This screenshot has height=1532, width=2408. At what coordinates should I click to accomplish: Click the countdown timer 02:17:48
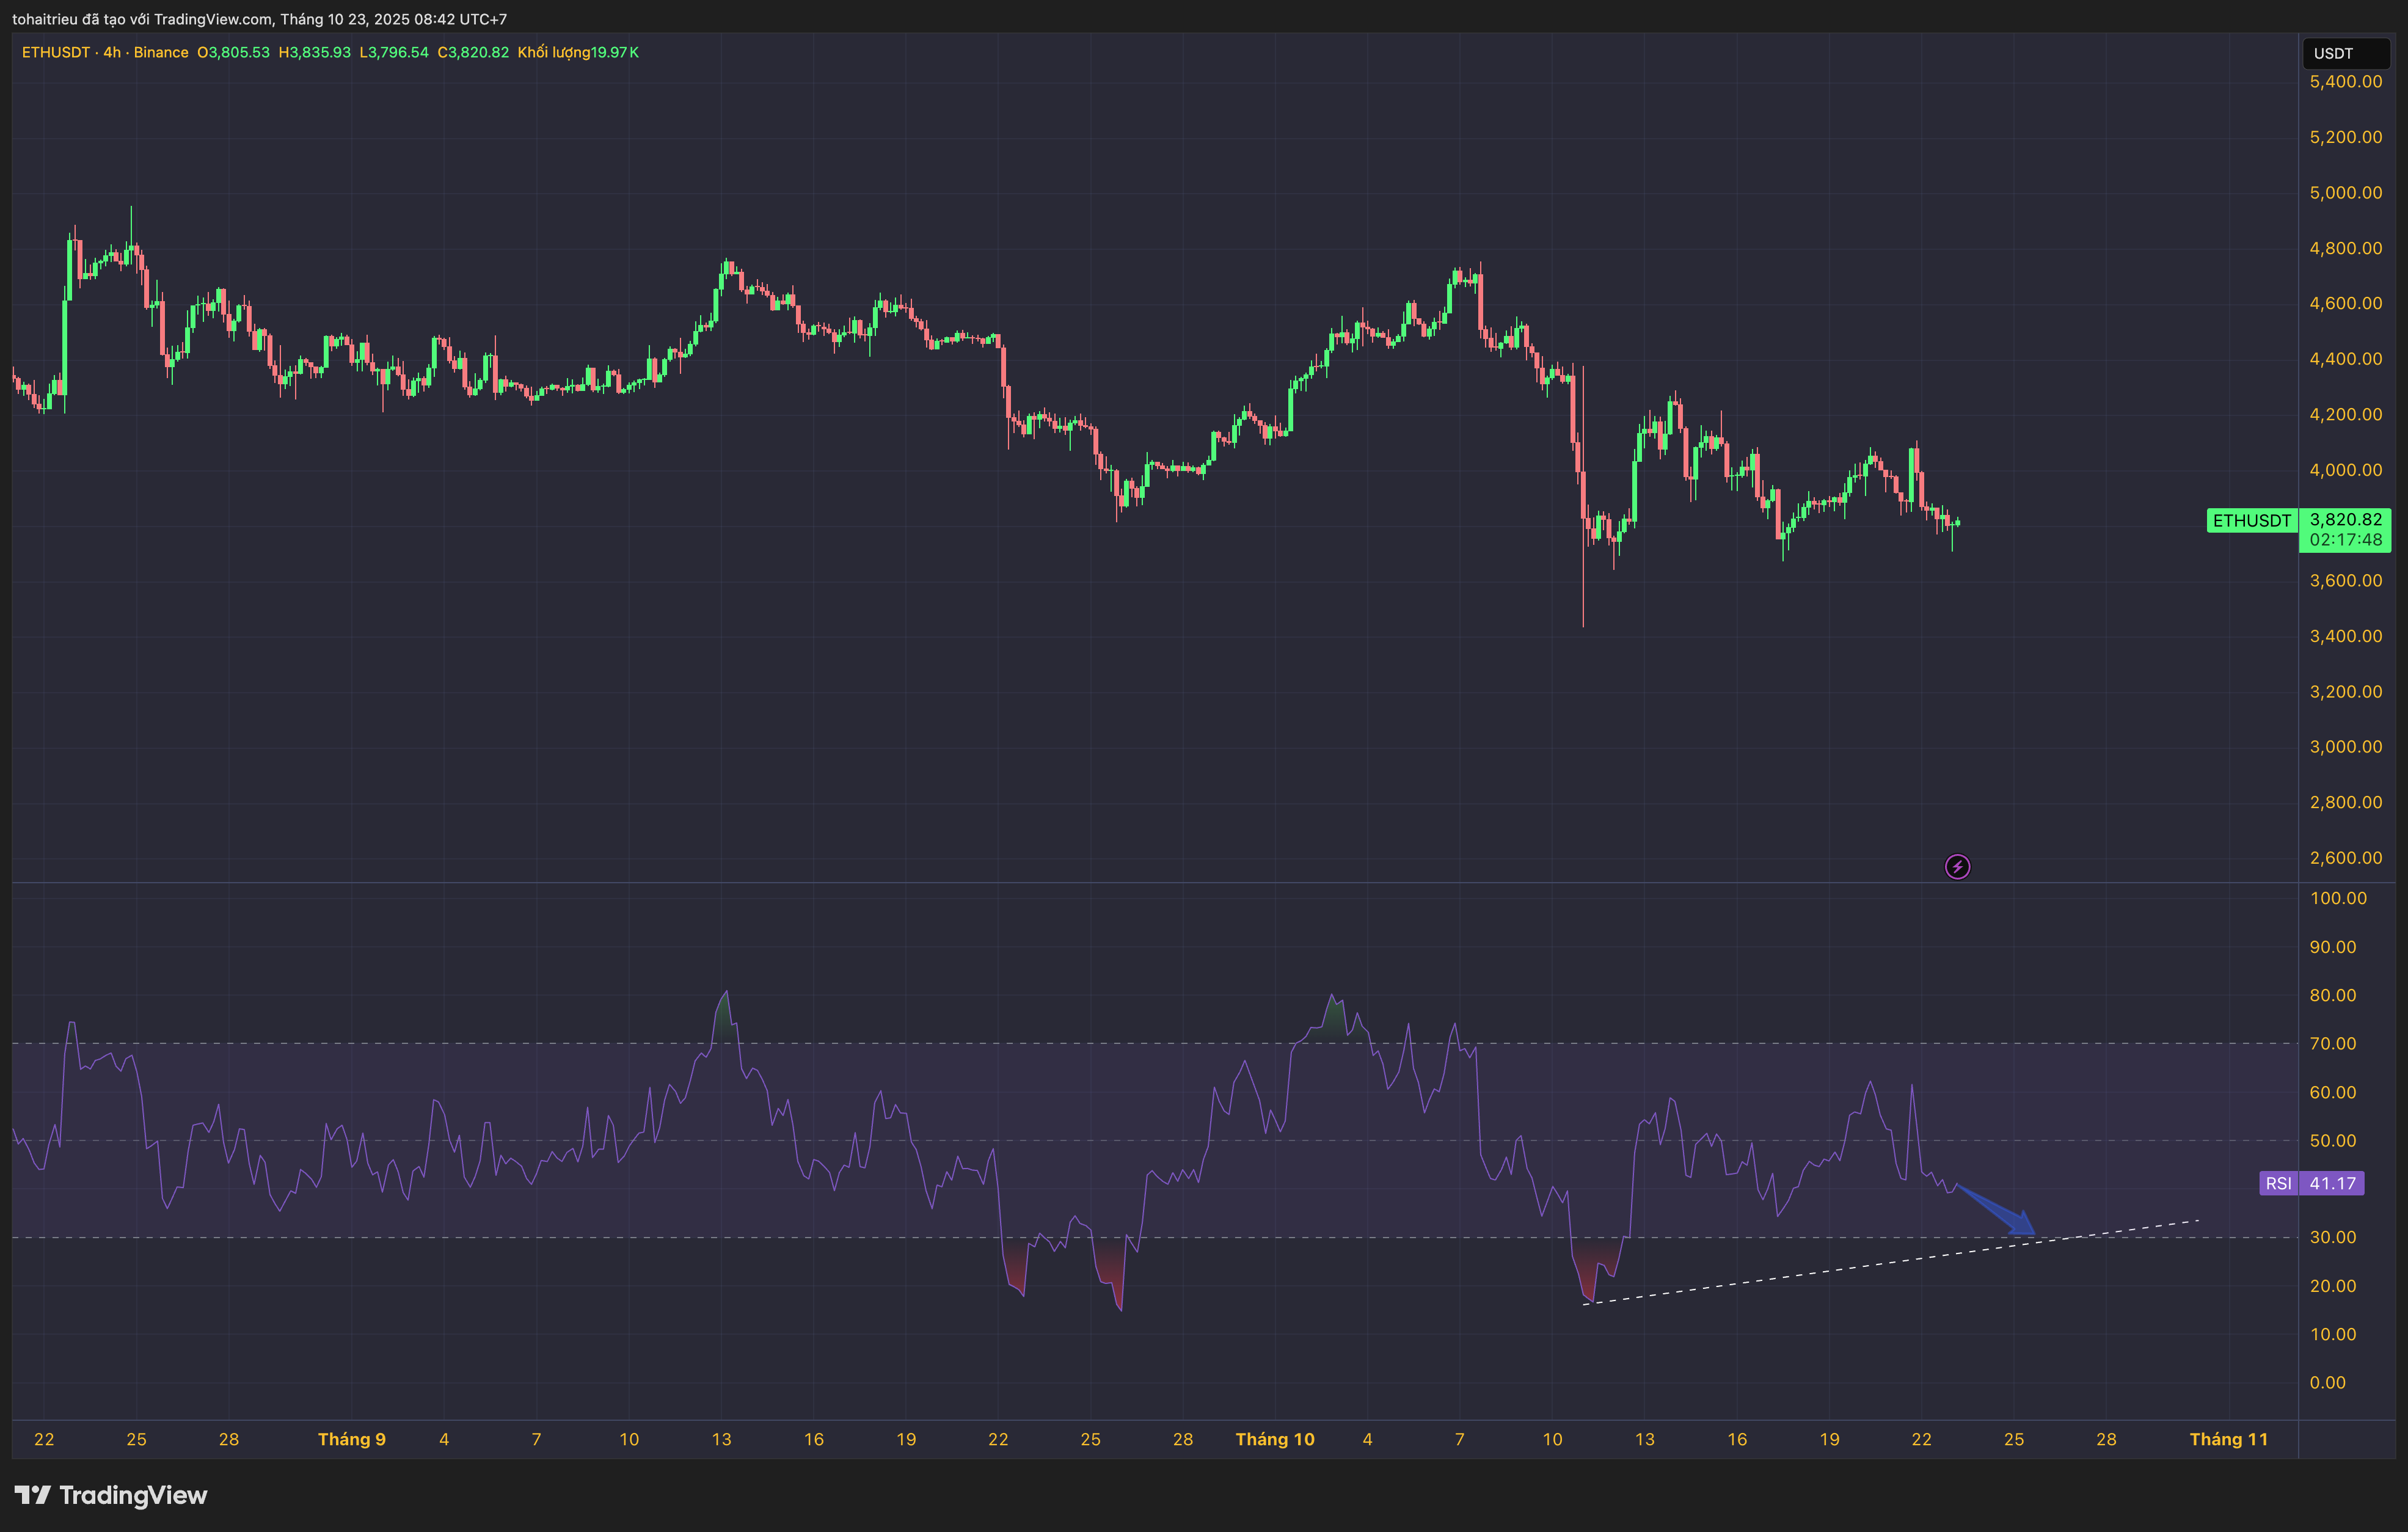(2345, 540)
